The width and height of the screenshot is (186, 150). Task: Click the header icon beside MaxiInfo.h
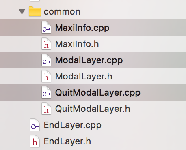click(x=46, y=44)
